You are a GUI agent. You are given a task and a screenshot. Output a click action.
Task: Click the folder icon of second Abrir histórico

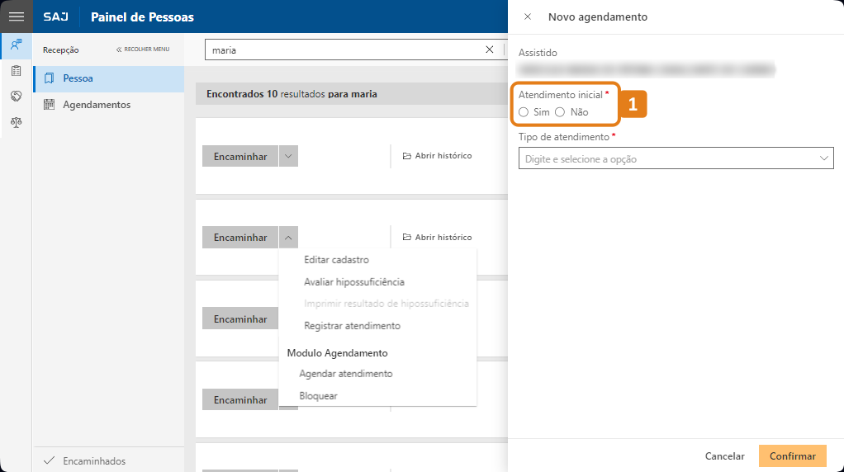click(x=407, y=237)
